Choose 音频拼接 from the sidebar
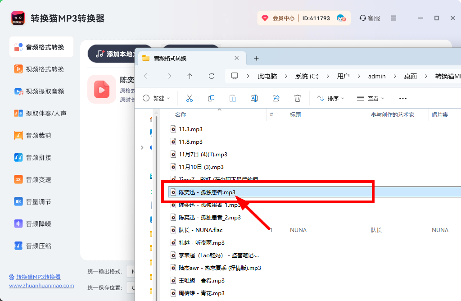Image resolution: width=461 pixels, height=301 pixels. (38, 158)
